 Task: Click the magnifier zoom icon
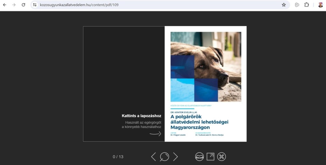[164, 157]
